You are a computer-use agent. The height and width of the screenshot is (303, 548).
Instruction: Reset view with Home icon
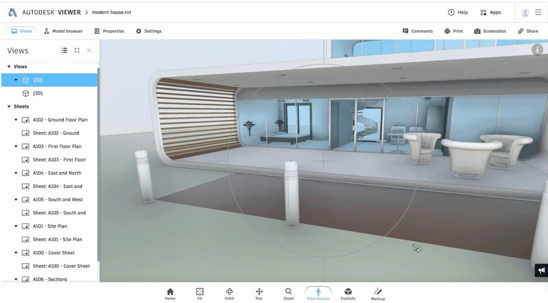170,292
